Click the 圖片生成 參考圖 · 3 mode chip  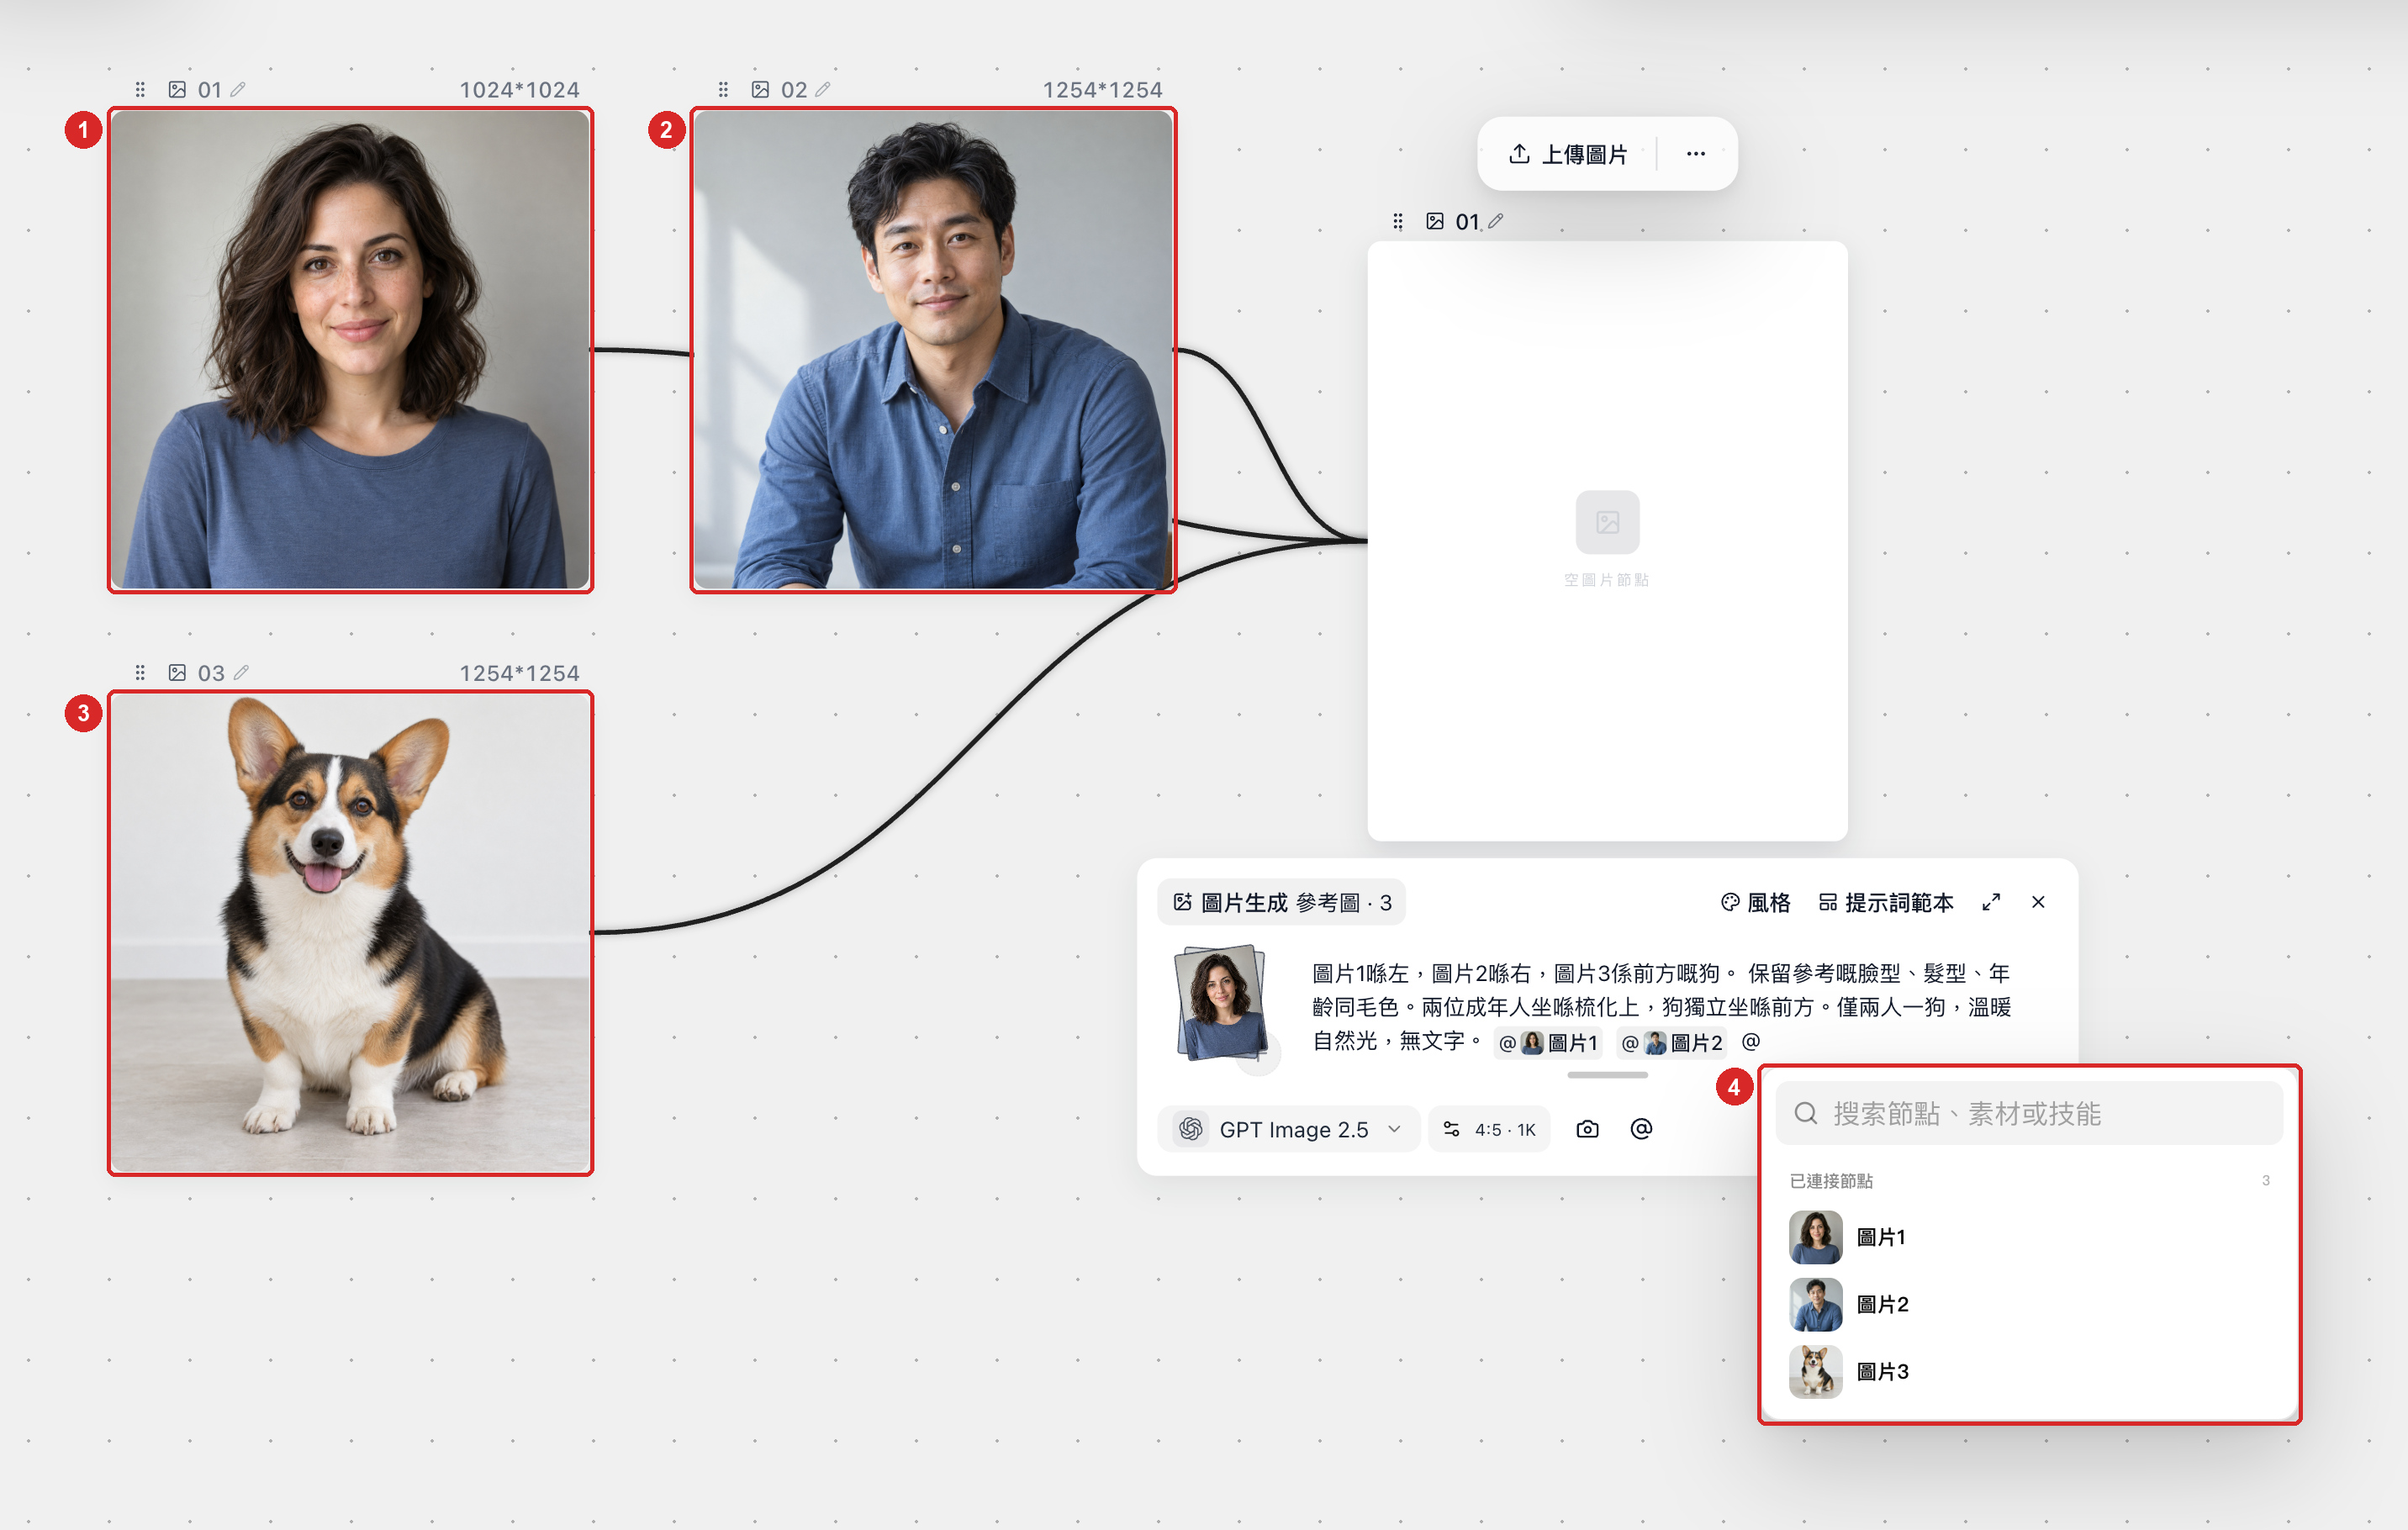click(x=1282, y=903)
